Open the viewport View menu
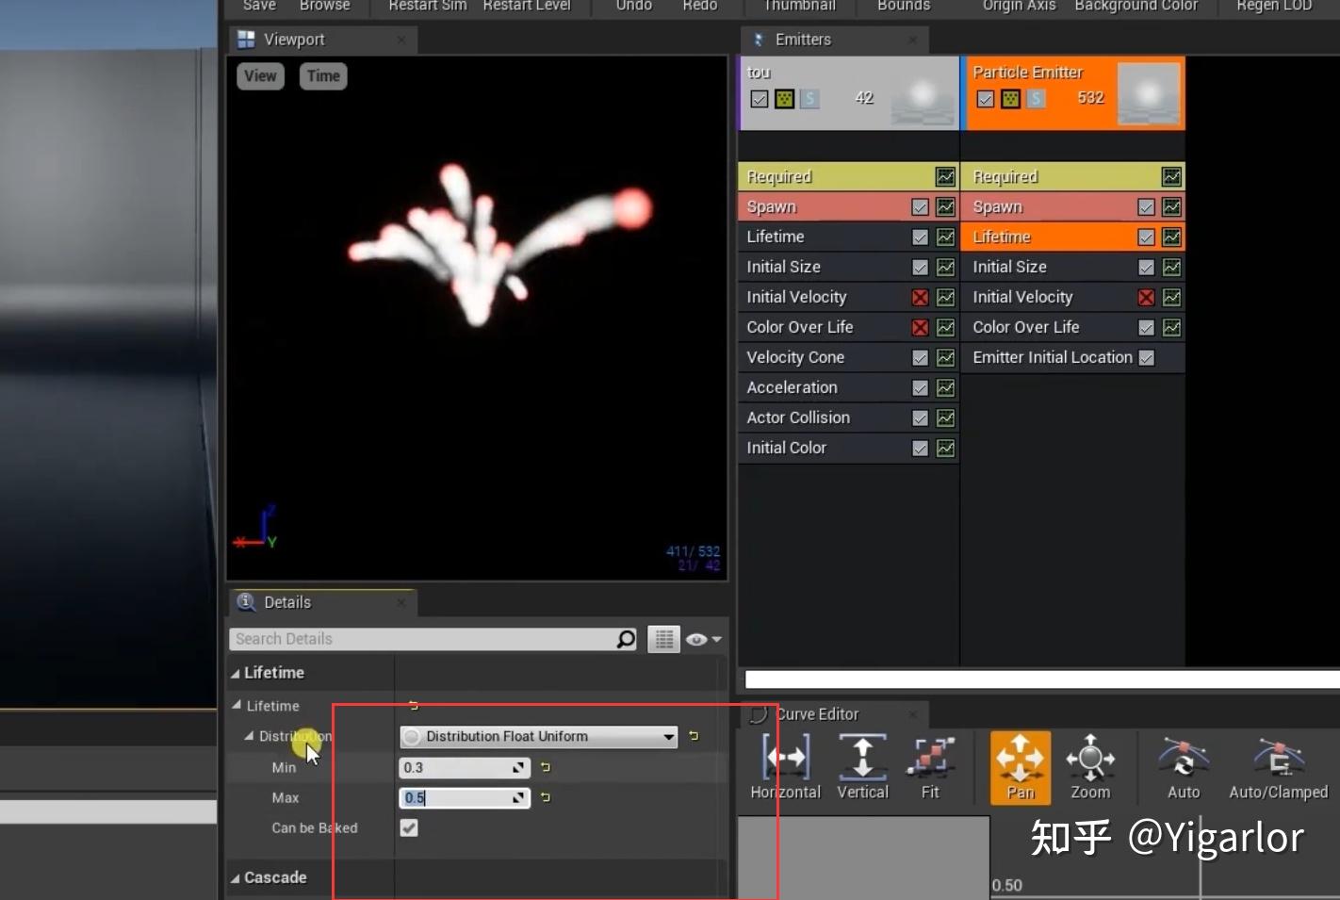1340x900 pixels. 260,76
